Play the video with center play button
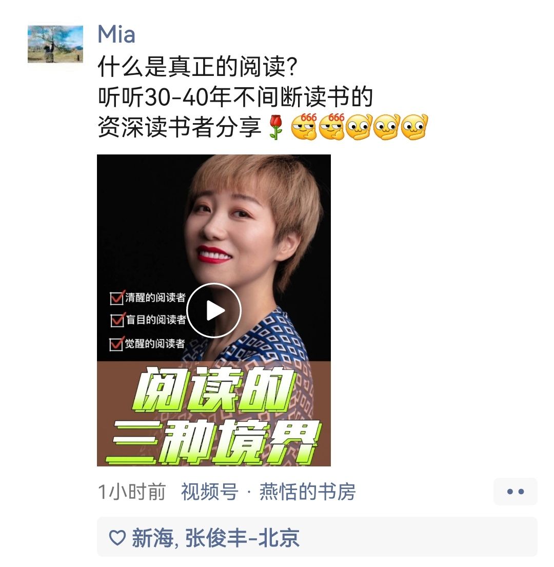 [214, 310]
